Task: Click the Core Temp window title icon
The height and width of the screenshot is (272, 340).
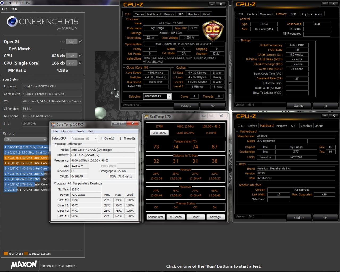Action: (x=53, y=124)
